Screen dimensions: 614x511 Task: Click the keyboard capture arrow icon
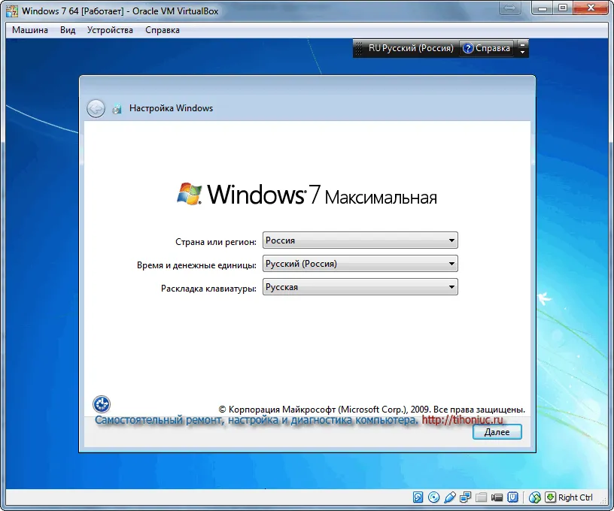point(550,497)
